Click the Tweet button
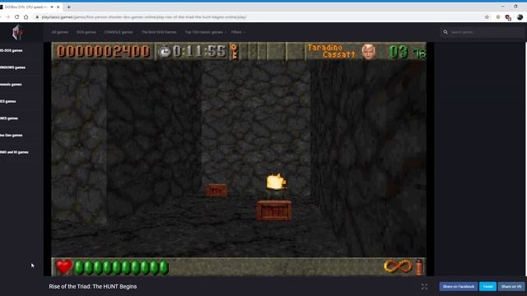 pos(487,287)
